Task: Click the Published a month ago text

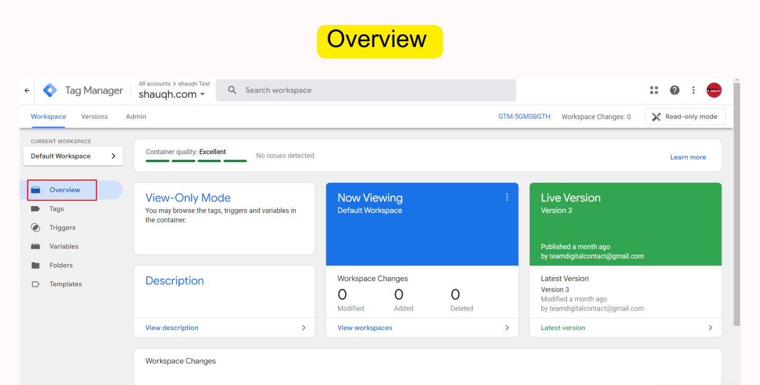Action: pos(575,247)
